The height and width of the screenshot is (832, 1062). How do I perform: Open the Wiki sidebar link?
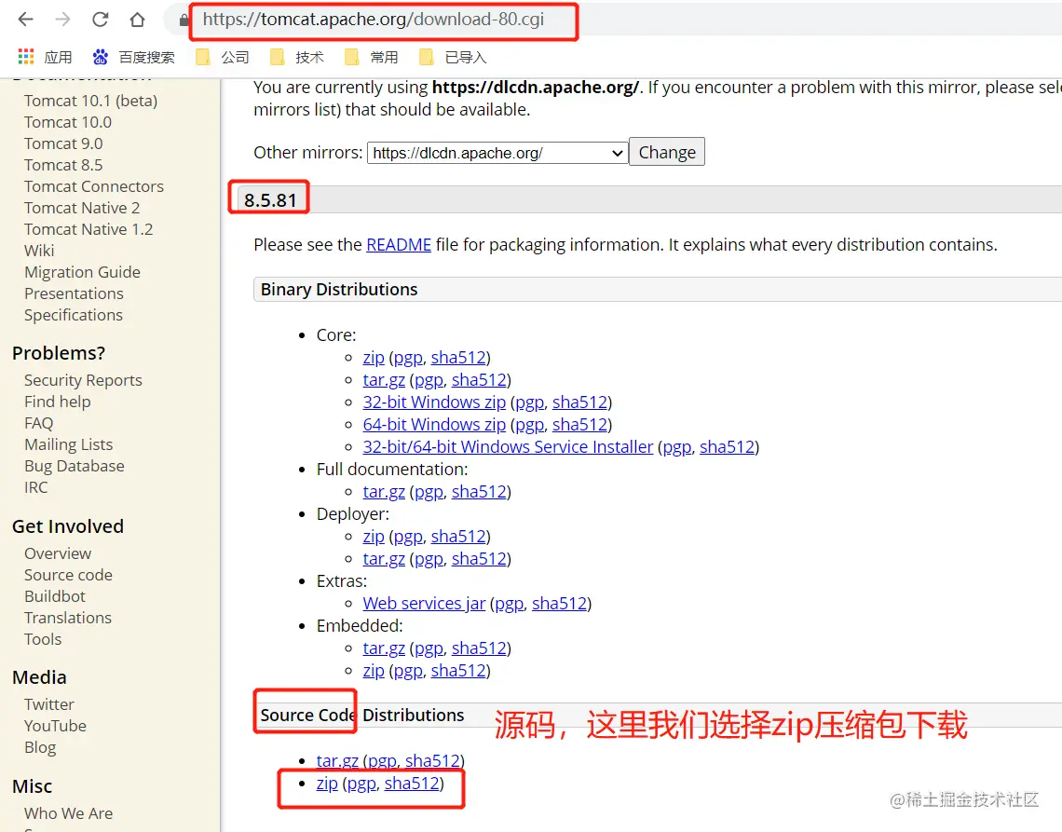39,252
